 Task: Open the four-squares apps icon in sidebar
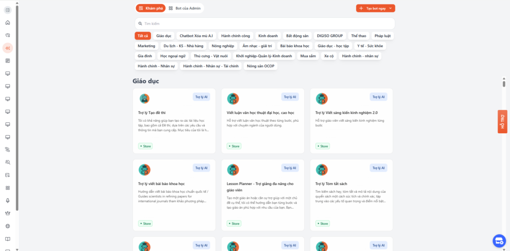8,188
